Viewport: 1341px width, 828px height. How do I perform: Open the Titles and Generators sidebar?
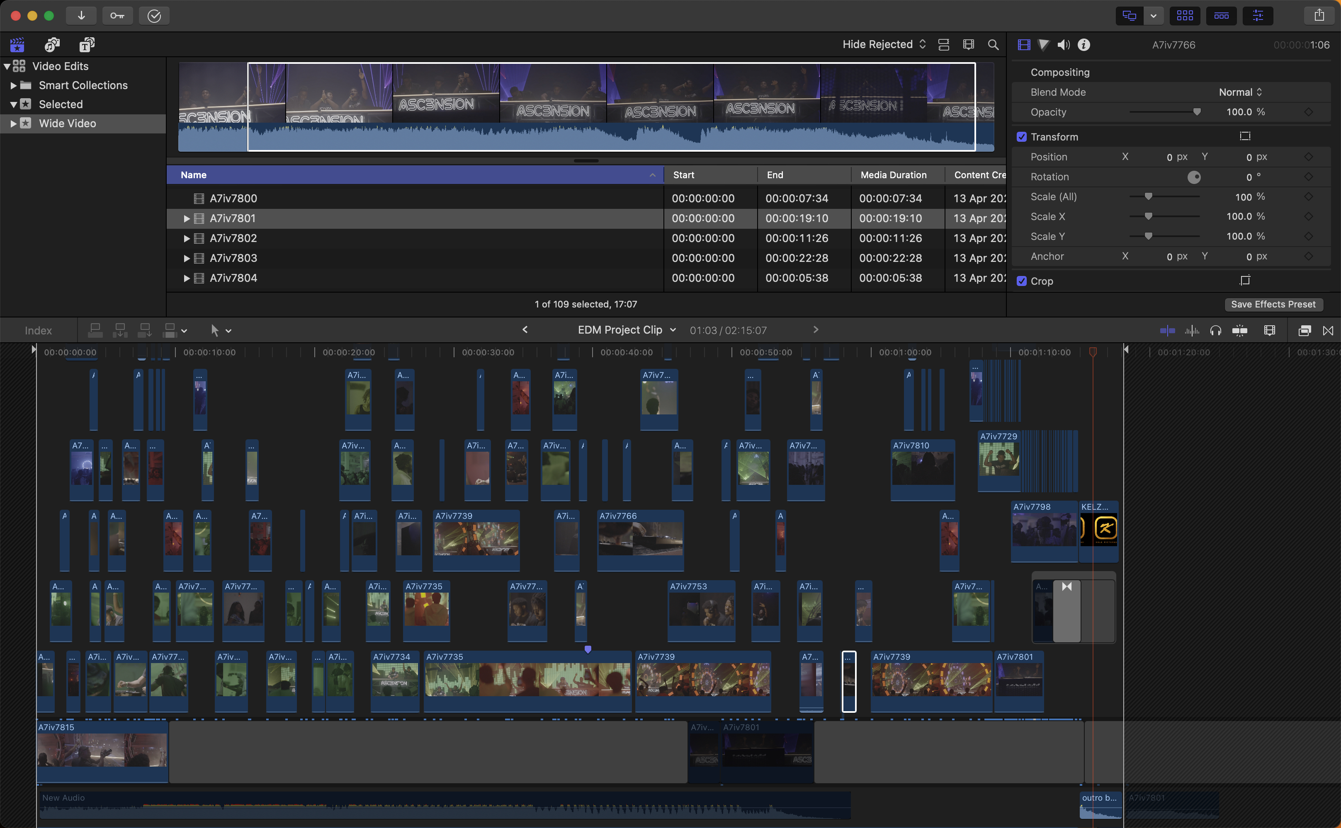[87, 44]
